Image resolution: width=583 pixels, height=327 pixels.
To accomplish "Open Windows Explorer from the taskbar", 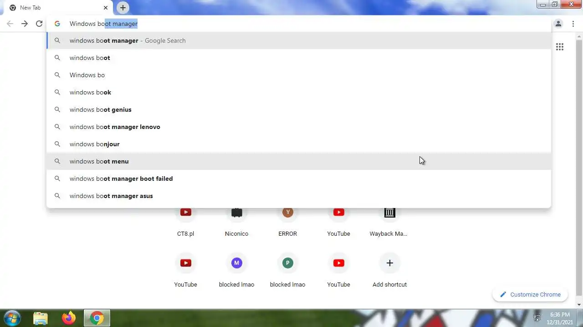I will 41,318.
